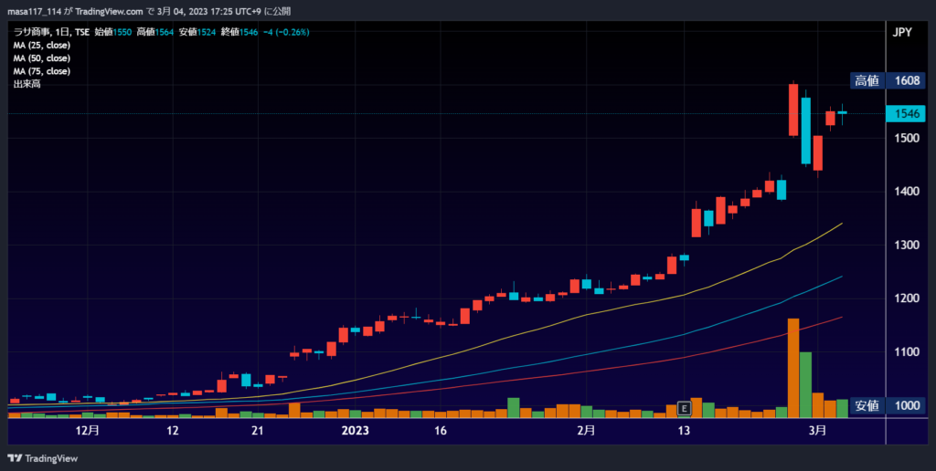Click the 1400 price axis value
Image resolution: width=936 pixels, height=471 pixels.
tap(907, 192)
